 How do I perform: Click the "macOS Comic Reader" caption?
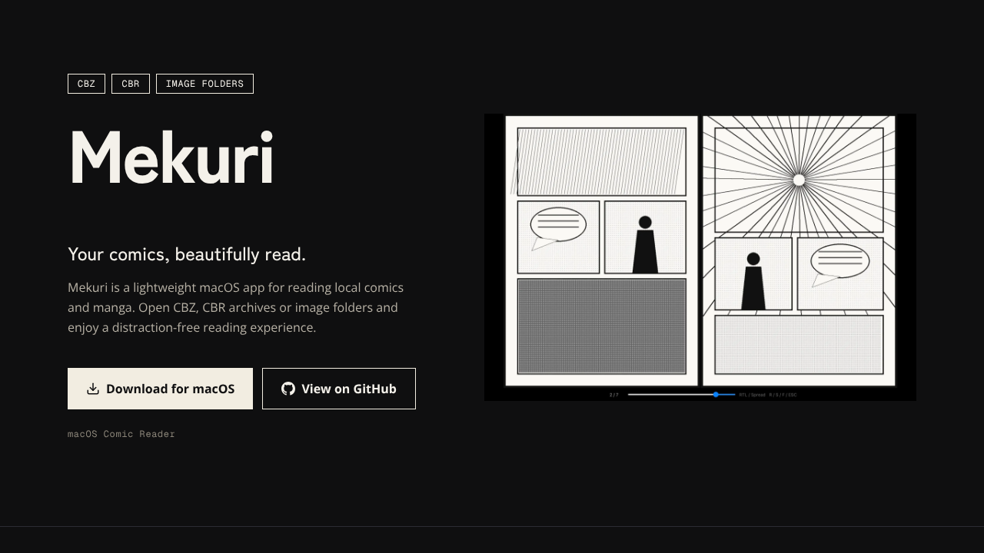tap(121, 434)
